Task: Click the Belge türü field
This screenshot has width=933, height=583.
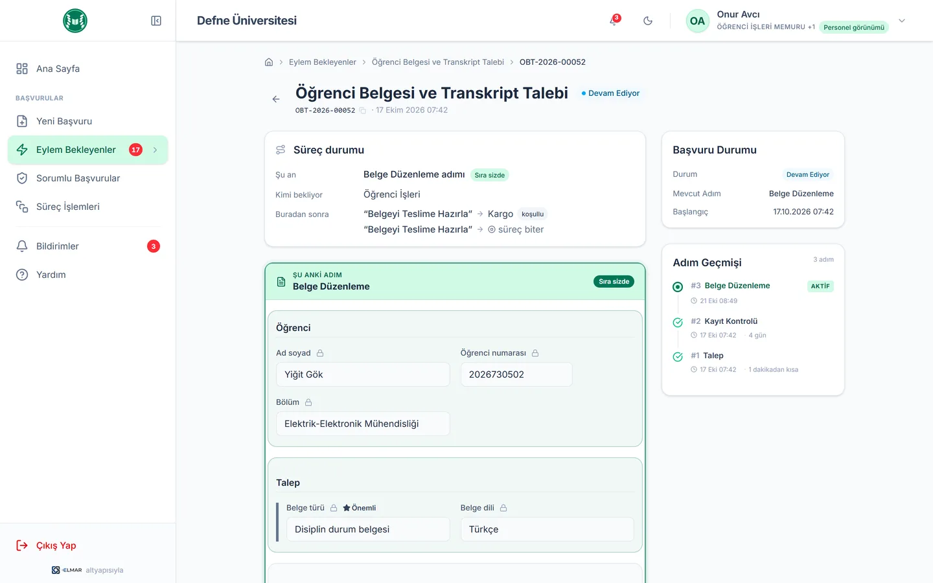Action: [368, 529]
